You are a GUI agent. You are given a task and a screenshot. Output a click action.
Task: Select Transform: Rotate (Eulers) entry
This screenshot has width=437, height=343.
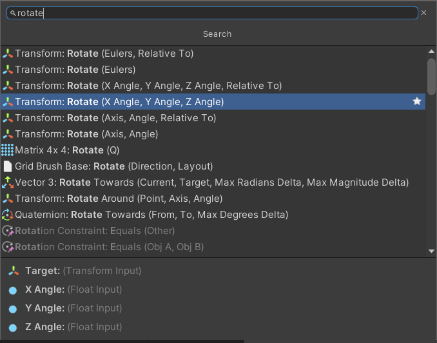[x=213, y=70]
